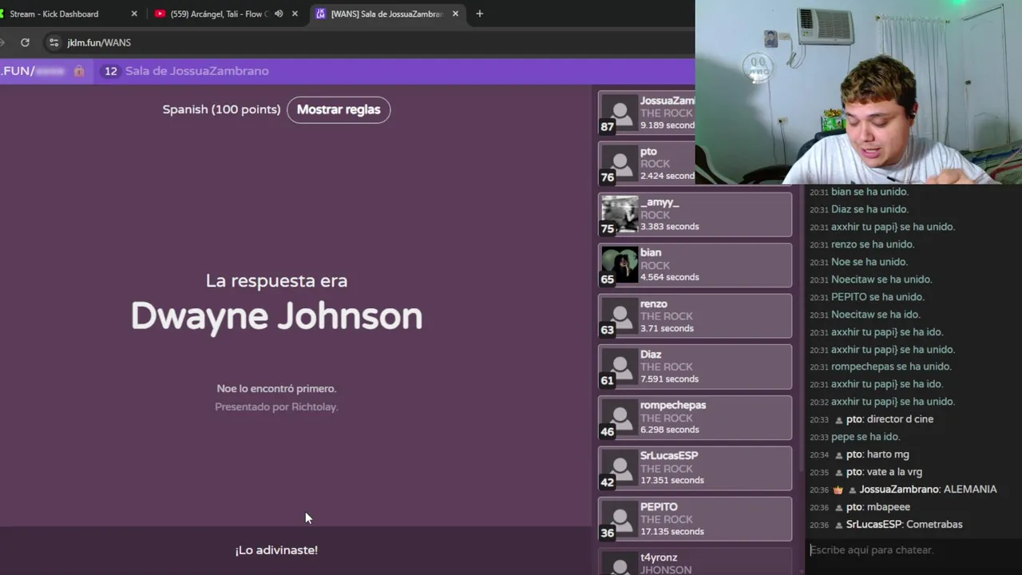Select the [WANS] Sala de JossuaZambrano tab
Screen dimensions: 1022x575
[388, 14]
